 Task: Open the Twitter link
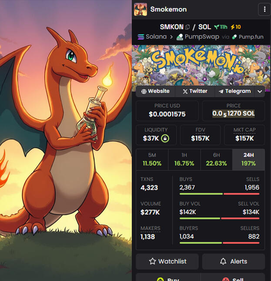pyautogui.click(x=195, y=91)
